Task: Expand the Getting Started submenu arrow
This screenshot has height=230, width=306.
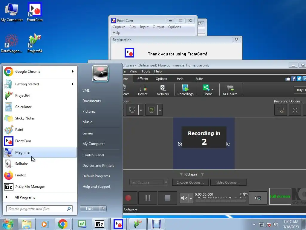Action: click(73, 84)
